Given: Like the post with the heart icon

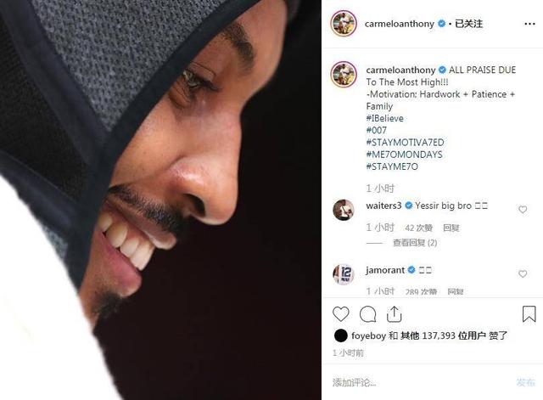Looking at the screenshot, I should coord(341,314).
